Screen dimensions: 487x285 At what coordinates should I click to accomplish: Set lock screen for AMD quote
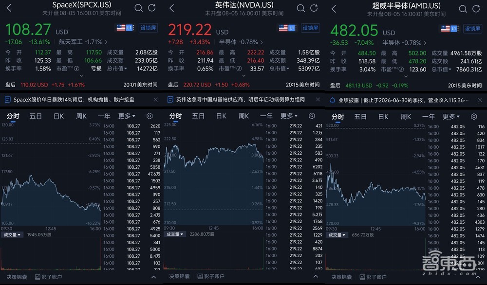pos(472,29)
